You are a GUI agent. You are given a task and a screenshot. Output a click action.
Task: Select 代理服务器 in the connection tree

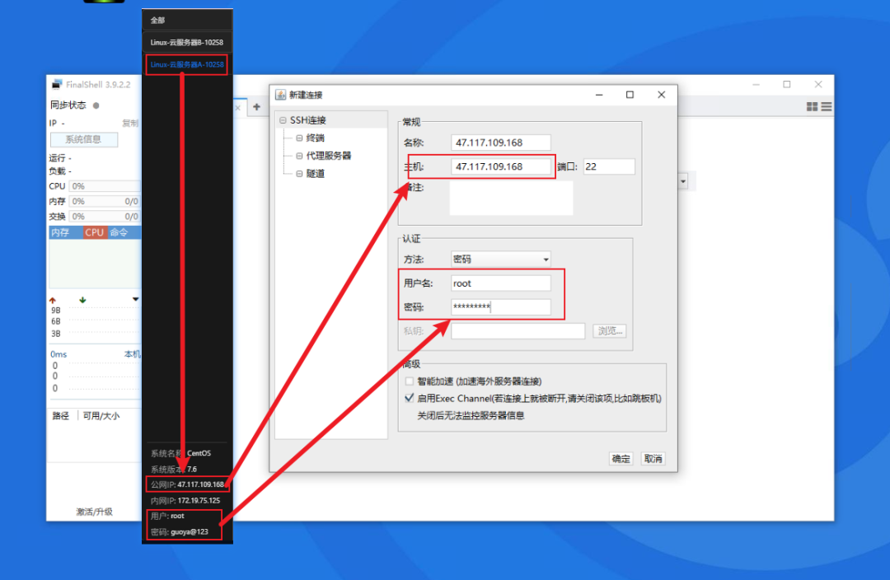coord(329,156)
